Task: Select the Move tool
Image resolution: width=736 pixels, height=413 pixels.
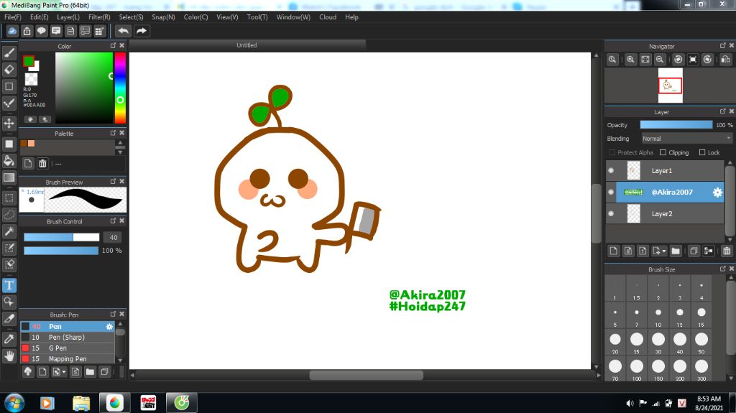Action: 9,124
